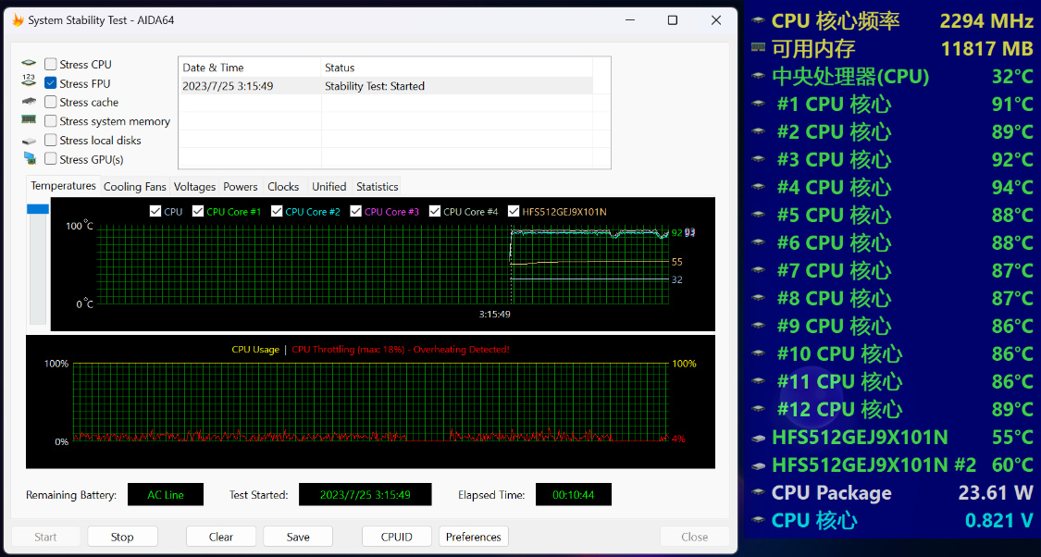Image resolution: width=1041 pixels, height=557 pixels.
Task: Toggle CPU Core #1 graph checkbox
Action: pyautogui.click(x=198, y=211)
